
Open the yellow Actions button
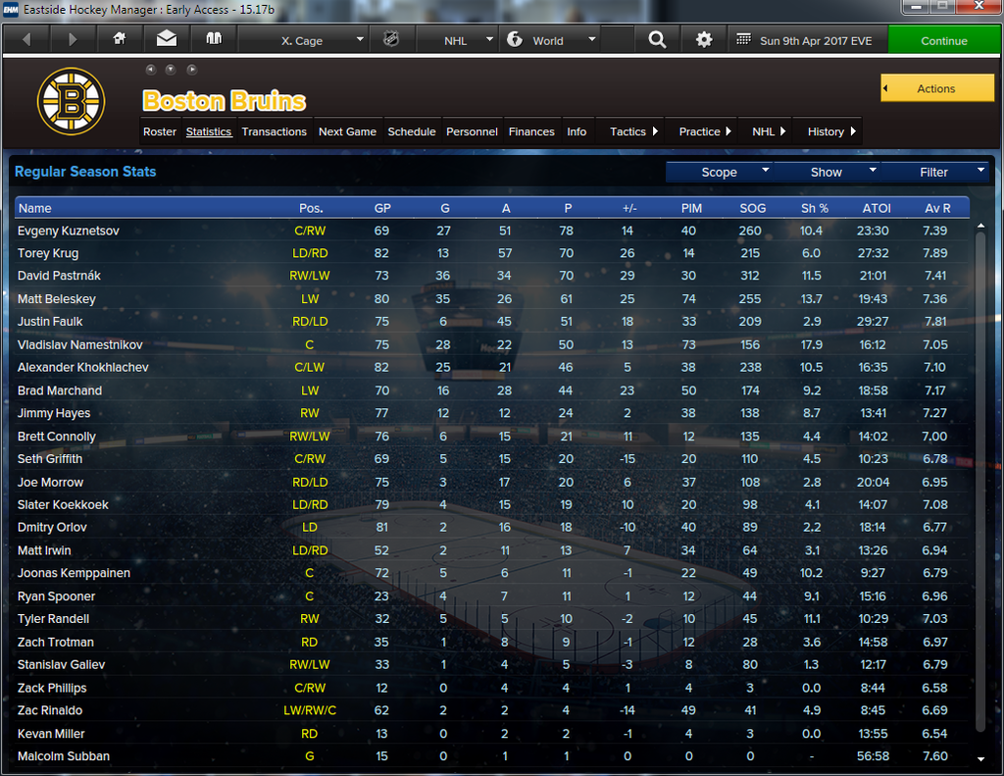click(937, 88)
